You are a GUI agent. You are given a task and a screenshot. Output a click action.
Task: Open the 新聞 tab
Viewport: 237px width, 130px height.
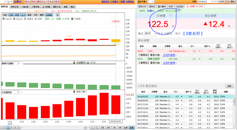[171, 7]
